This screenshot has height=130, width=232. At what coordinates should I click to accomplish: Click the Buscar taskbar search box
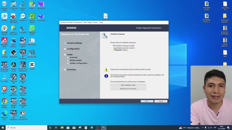(27, 128)
